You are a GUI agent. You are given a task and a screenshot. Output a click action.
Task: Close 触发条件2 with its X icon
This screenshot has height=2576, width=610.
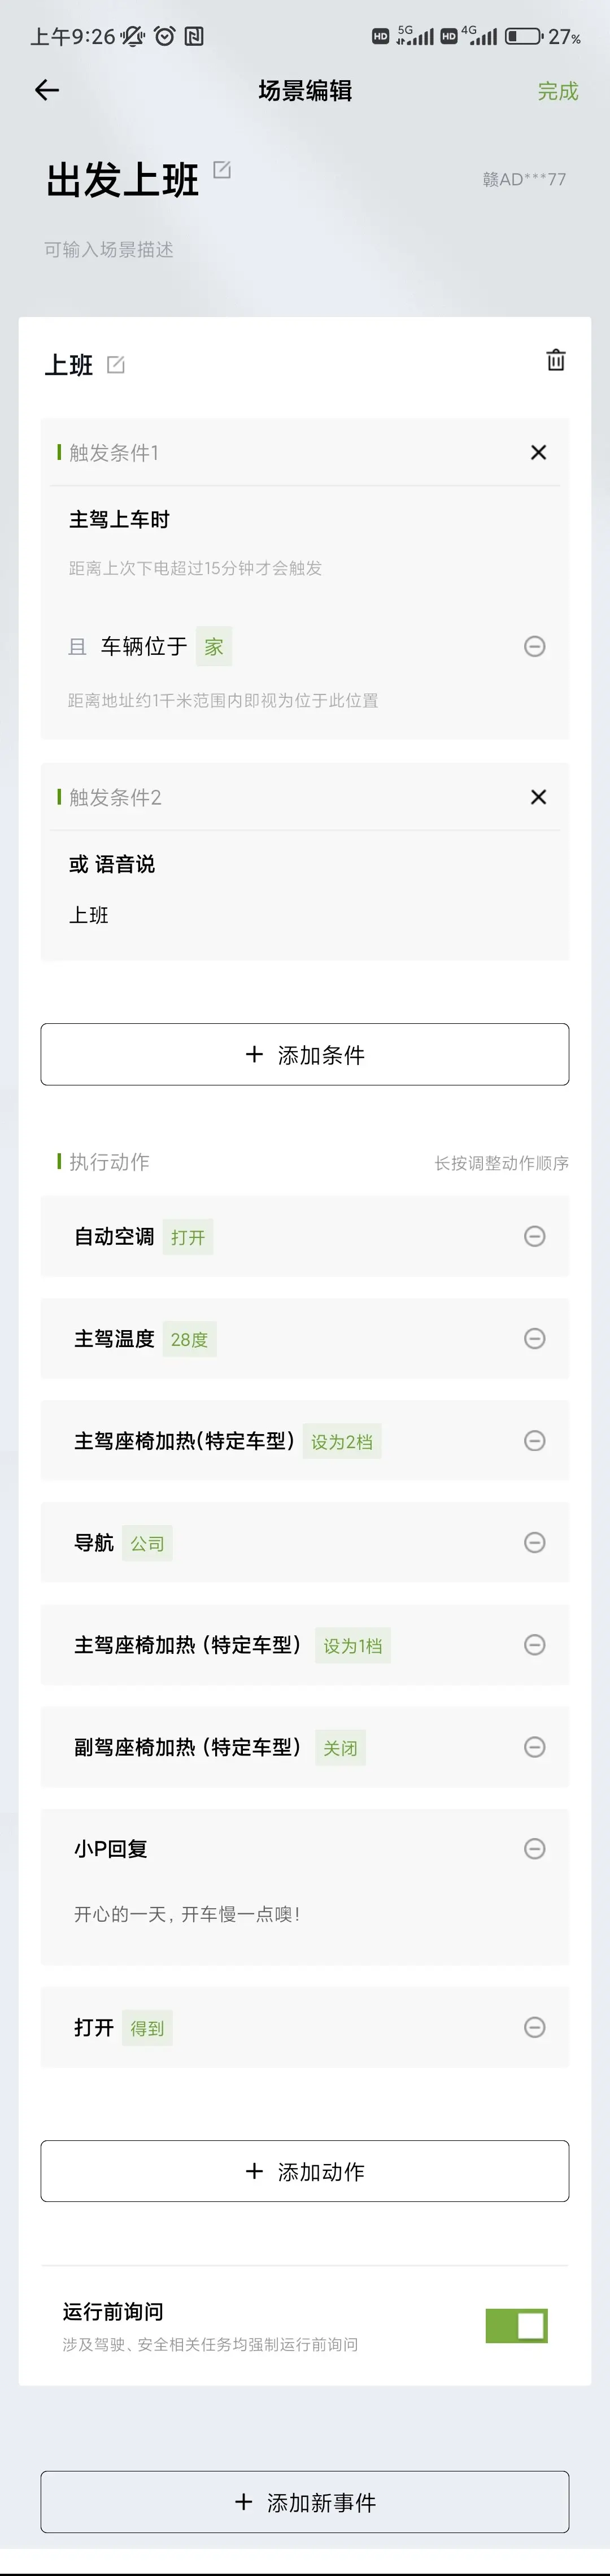(x=538, y=797)
